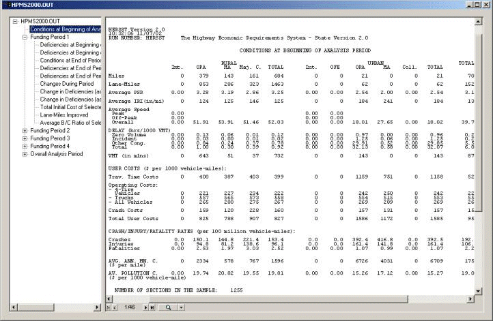The image size is (493, 321).
Task: Open second Deficiencies at Beginning item
Action: point(70,52)
